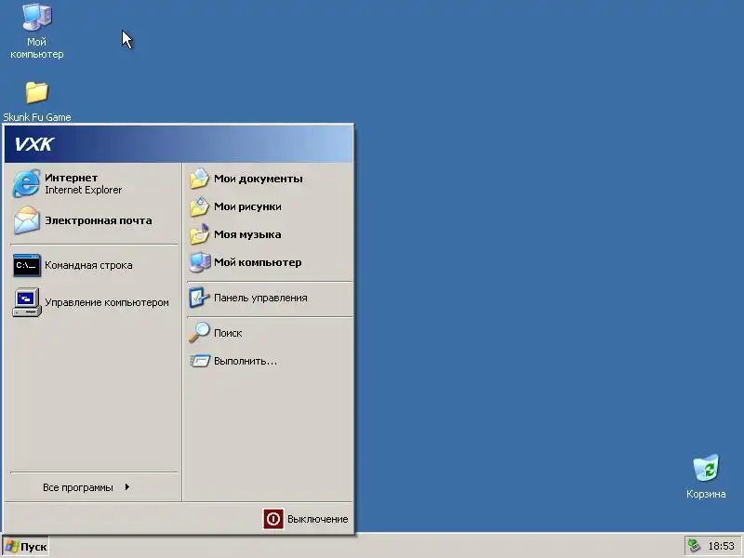Click the Моя музыка folder icon
This screenshot has width=744, height=558.
pos(199,234)
